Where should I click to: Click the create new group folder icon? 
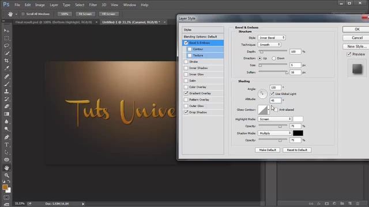tap(342, 204)
